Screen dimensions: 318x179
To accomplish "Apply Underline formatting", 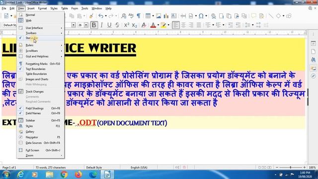I will [x=109, y=25].
